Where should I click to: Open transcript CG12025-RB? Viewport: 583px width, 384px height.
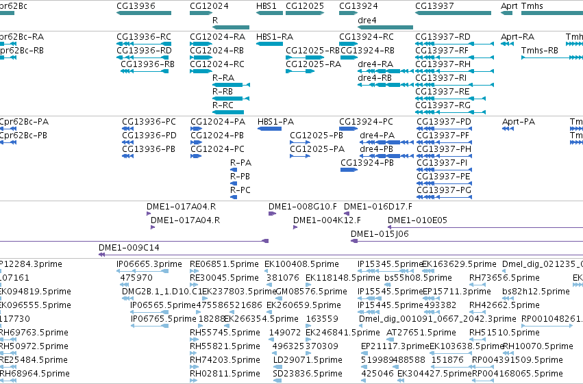[x=312, y=51]
